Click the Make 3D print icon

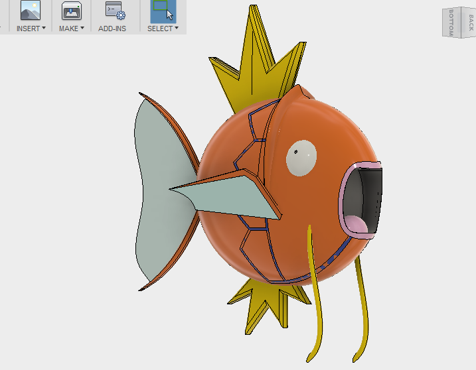coord(72,11)
